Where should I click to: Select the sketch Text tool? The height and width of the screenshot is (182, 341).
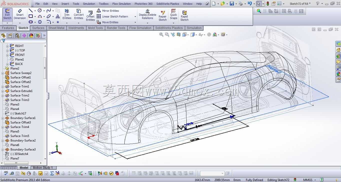coord(58,16)
